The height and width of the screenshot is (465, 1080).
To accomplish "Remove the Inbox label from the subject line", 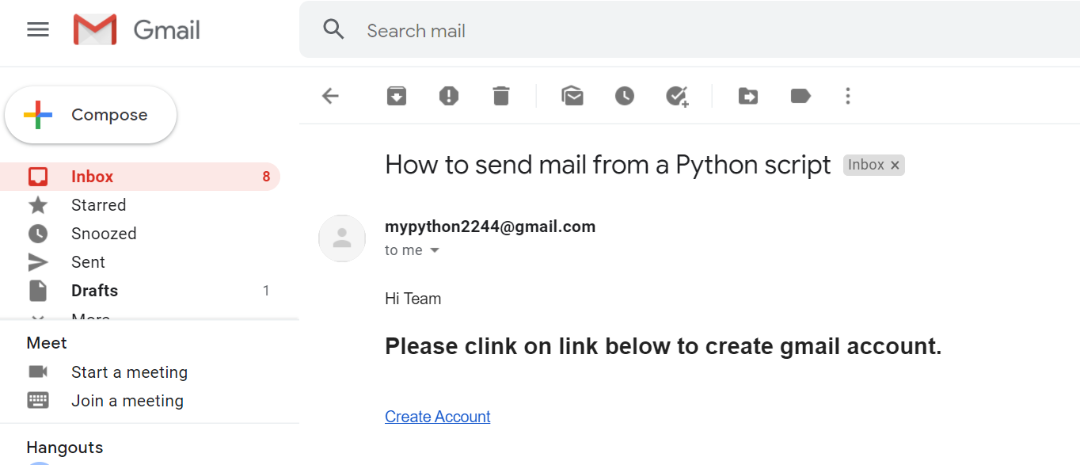I will coord(895,165).
